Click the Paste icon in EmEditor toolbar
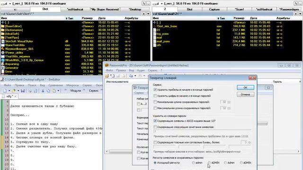The width and height of the screenshot is (303, 170). (x=53, y=91)
